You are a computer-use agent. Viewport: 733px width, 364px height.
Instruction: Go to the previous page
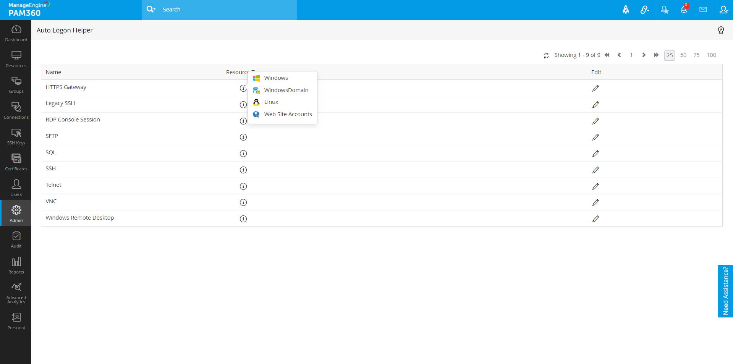pos(619,55)
